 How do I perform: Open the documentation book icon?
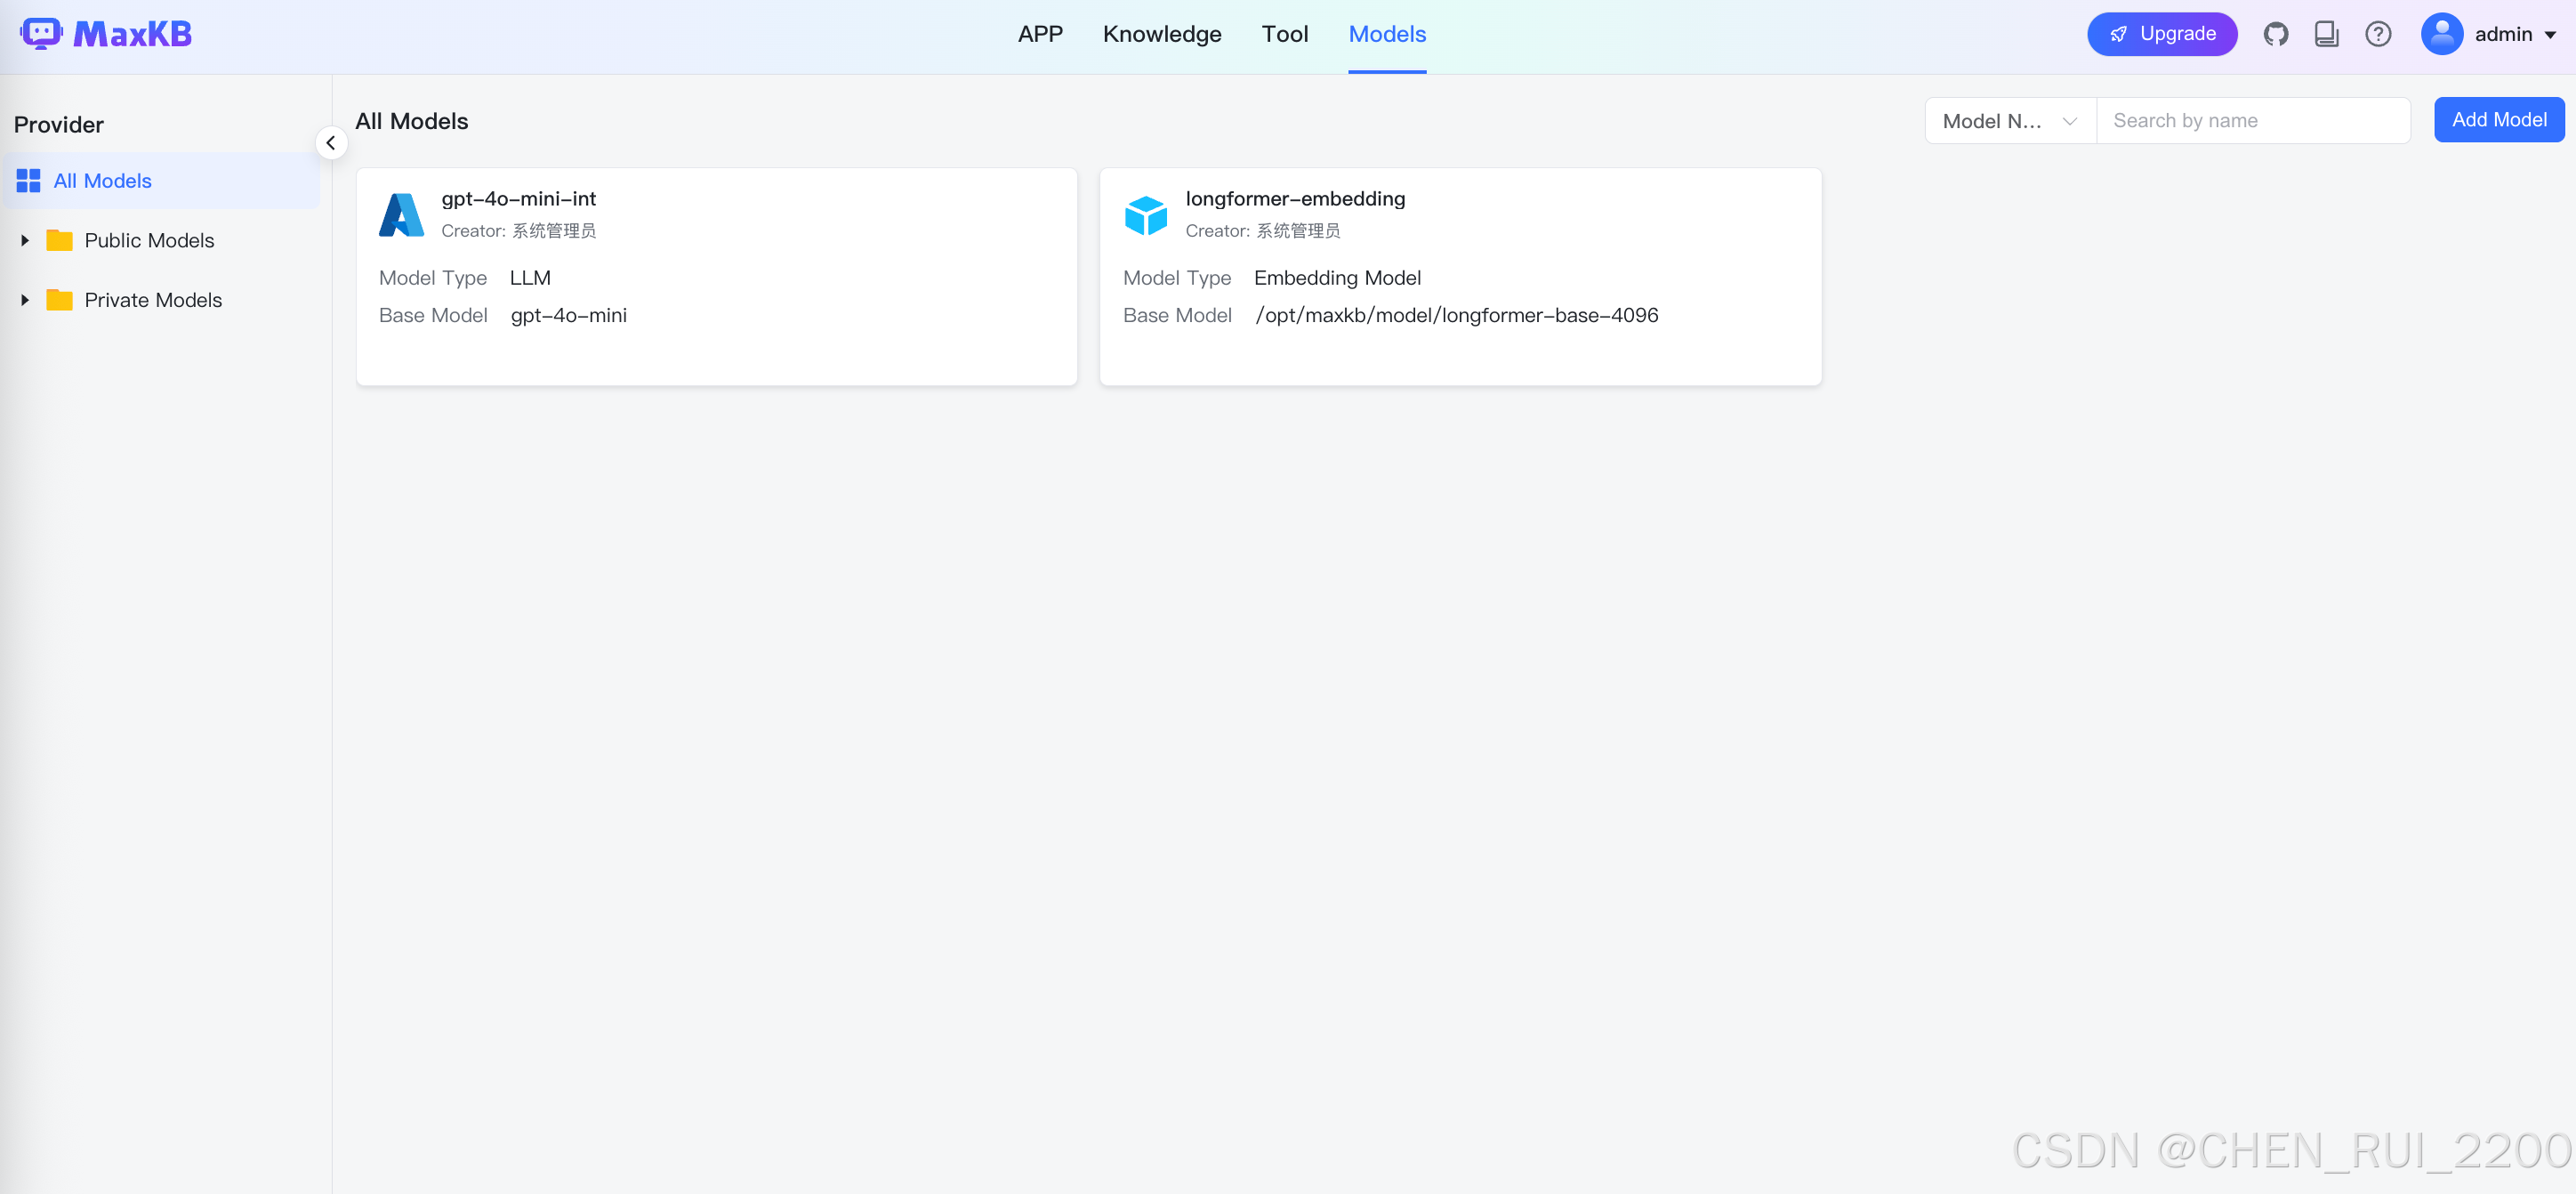[2327, 35]
